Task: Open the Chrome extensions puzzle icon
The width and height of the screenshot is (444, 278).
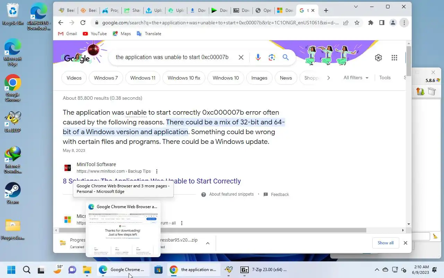Action: tap(371, 23)
